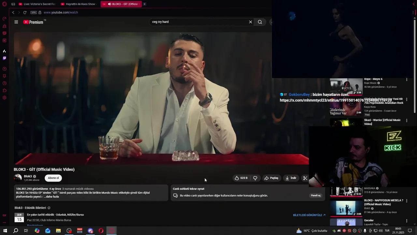The width and height of the screenshot is (417, 235).
Task: Click the padlock site security icon
Action: pos(40,12)
